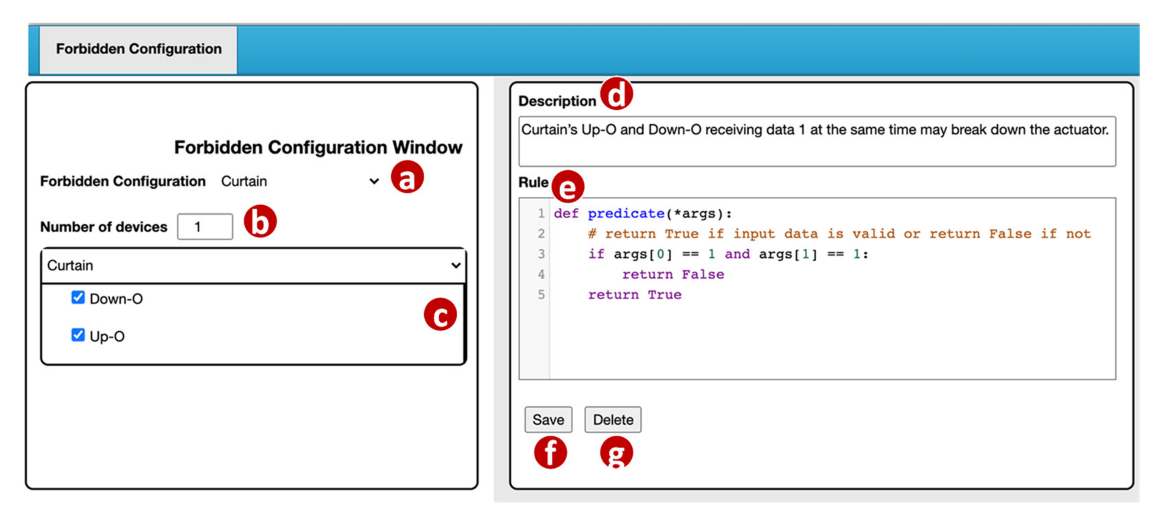
Task: Click the def predicate line in the Rule editor
Action: point(642,213)
